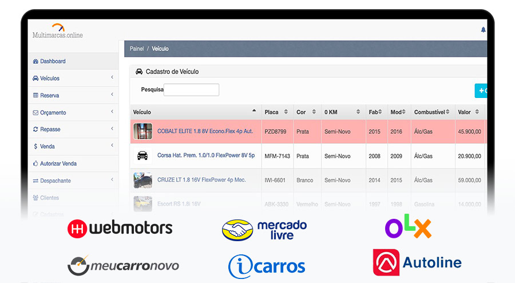The image size is (515, 283).
Task: Go to Painel breadcrumb link
Action: [x=137, y=49]
